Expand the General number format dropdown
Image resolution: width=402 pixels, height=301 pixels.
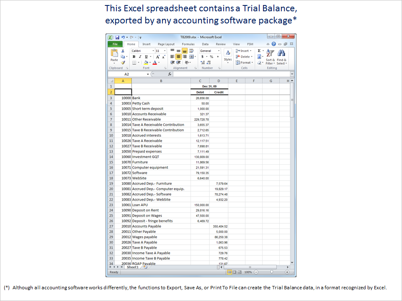pos(219,51)
